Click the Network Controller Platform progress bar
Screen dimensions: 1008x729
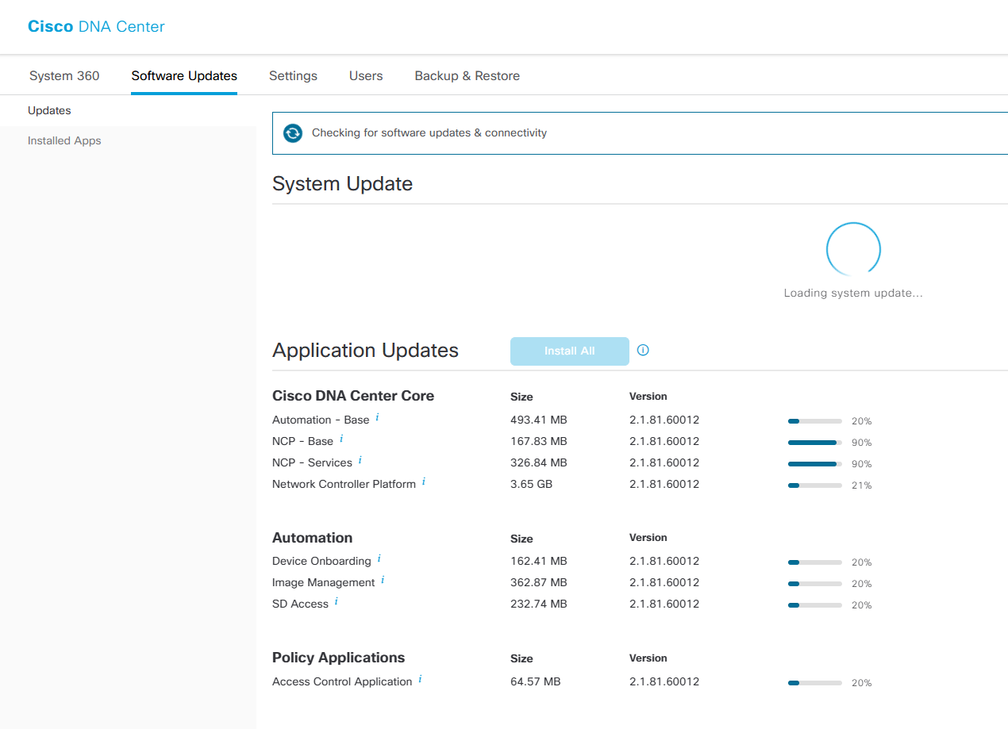pos(815,485)
